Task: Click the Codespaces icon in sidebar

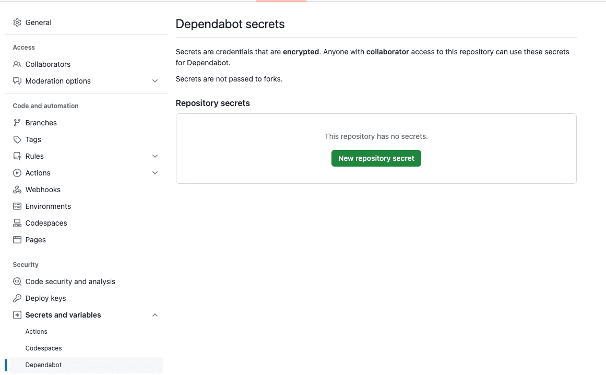Action: coord(17,223)
